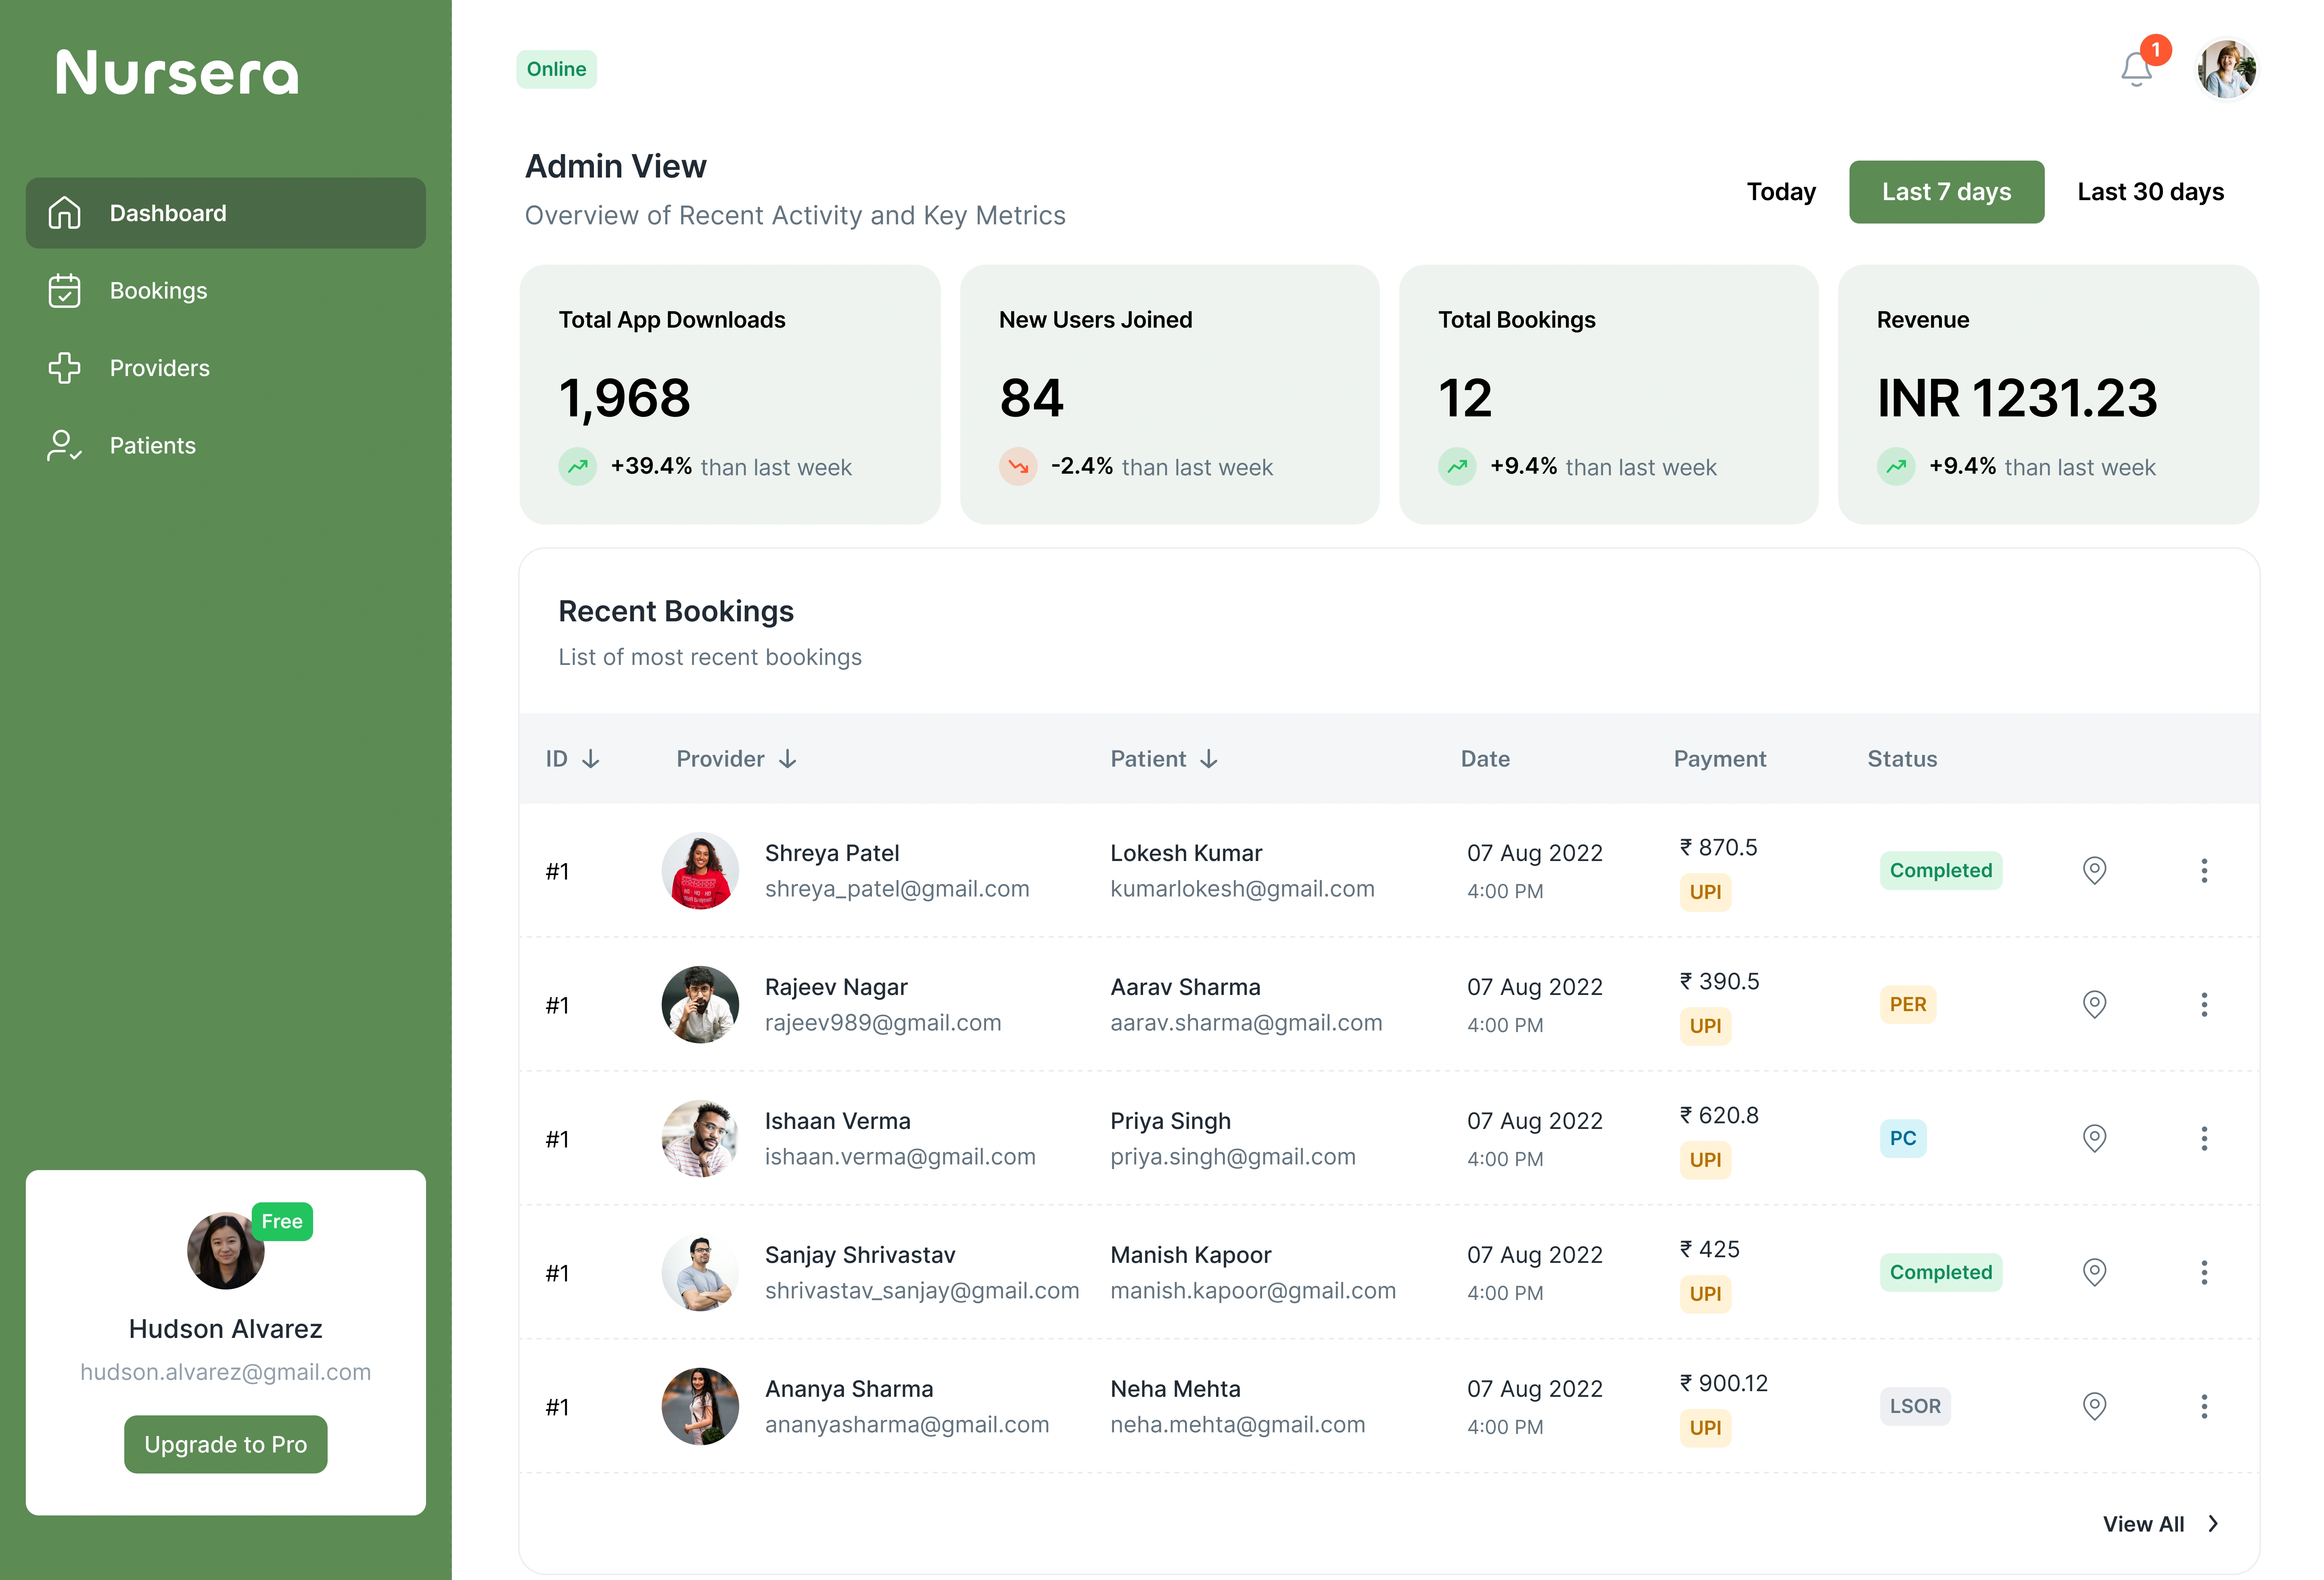The image size is (2324, 1580).
Task: Click the Upgrade to Pro button
Action: point(226,1444)
